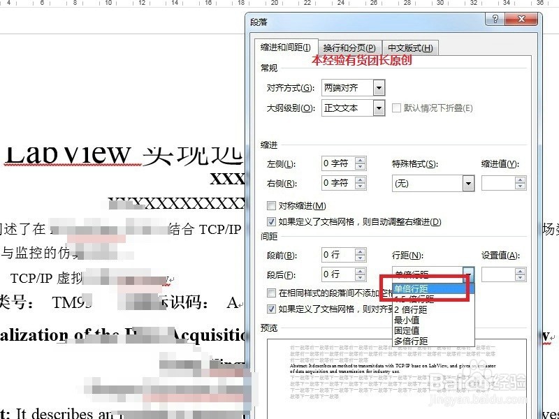Close the 段落 dialog
Image resolution: width=559 pixels, height=419 pixels.
click(521, 20)
